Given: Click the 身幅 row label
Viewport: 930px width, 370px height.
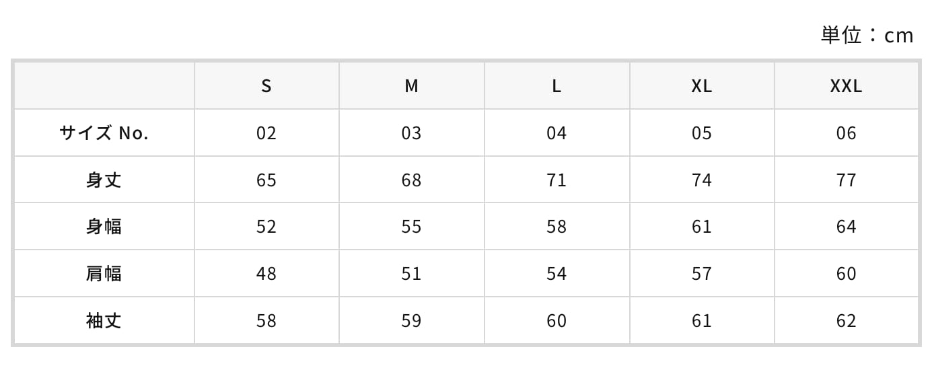Looking at the screenshot, I should click(104, 227).
